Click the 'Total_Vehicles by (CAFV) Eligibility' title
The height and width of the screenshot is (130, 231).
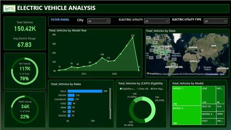click(x=140, y=83)
